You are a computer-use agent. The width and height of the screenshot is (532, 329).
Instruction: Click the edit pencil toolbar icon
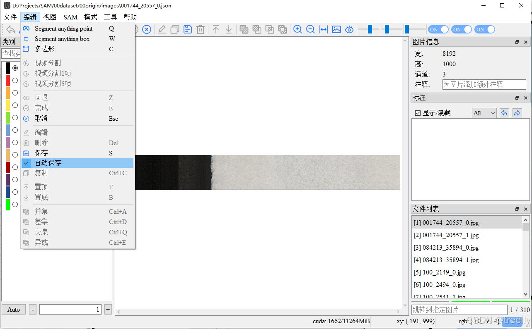[x=162, y=29]
